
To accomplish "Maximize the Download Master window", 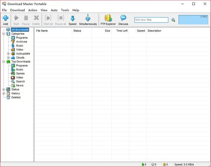I will click(193, 4).
